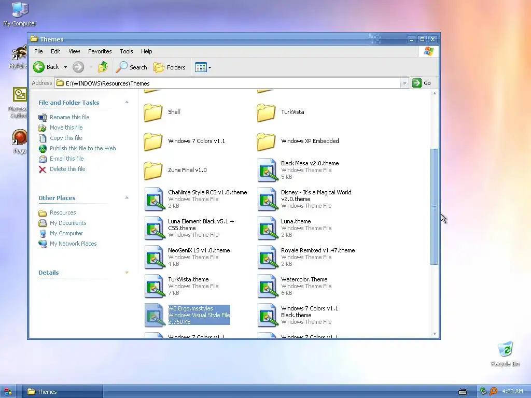Click the scrollbar up arrow
Image resolution: width=531 pixels, height=398 pixels.
coord(434,93)
